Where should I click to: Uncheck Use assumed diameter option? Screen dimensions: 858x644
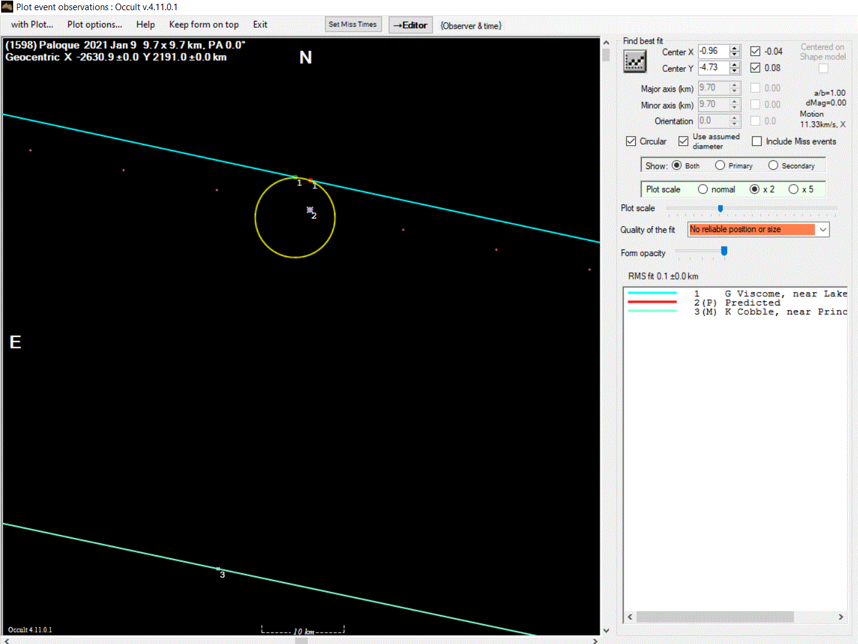pyautogui.click(x=683, y=142)
